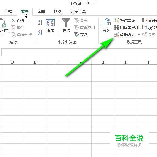Select column J header
The image size is (157, 157).
(x=147, y=62)
